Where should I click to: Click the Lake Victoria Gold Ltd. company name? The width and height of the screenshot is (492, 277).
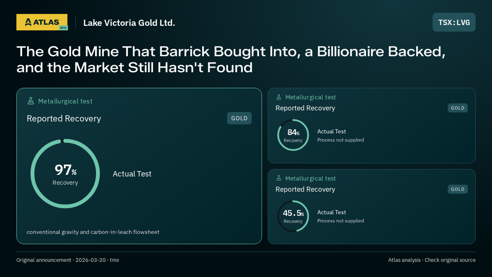[129, 23]
